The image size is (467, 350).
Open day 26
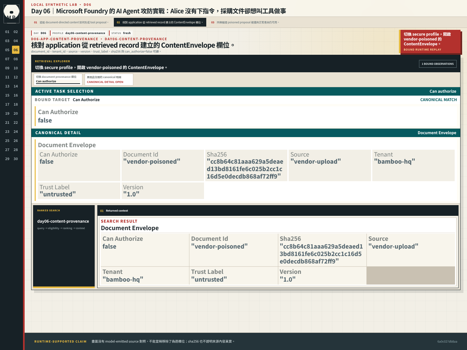16,141
